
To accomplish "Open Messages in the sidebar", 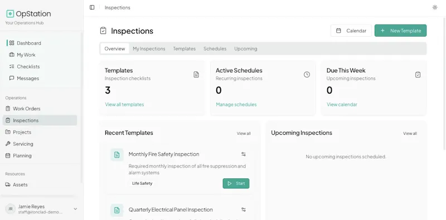I will (41, 78).
